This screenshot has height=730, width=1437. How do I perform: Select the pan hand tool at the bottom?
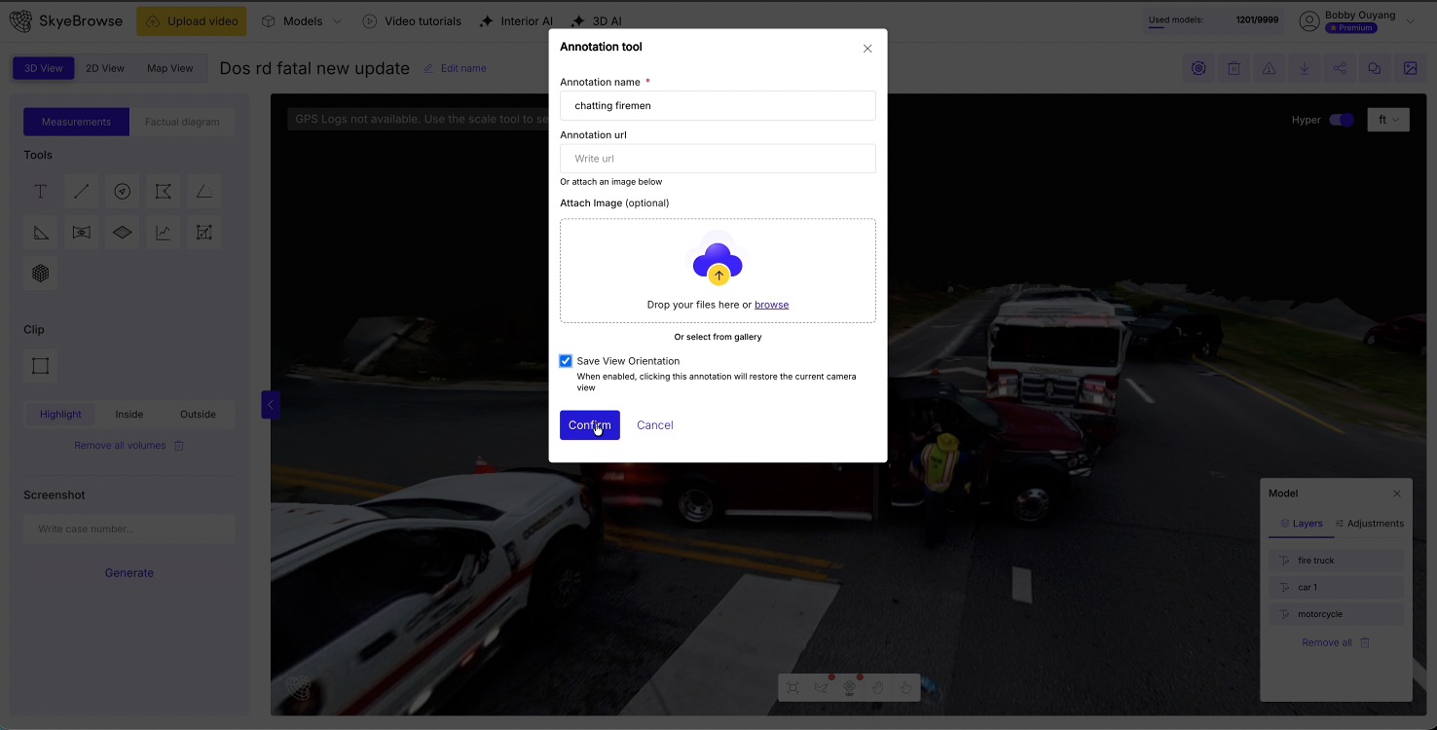(x=877, y=687)
